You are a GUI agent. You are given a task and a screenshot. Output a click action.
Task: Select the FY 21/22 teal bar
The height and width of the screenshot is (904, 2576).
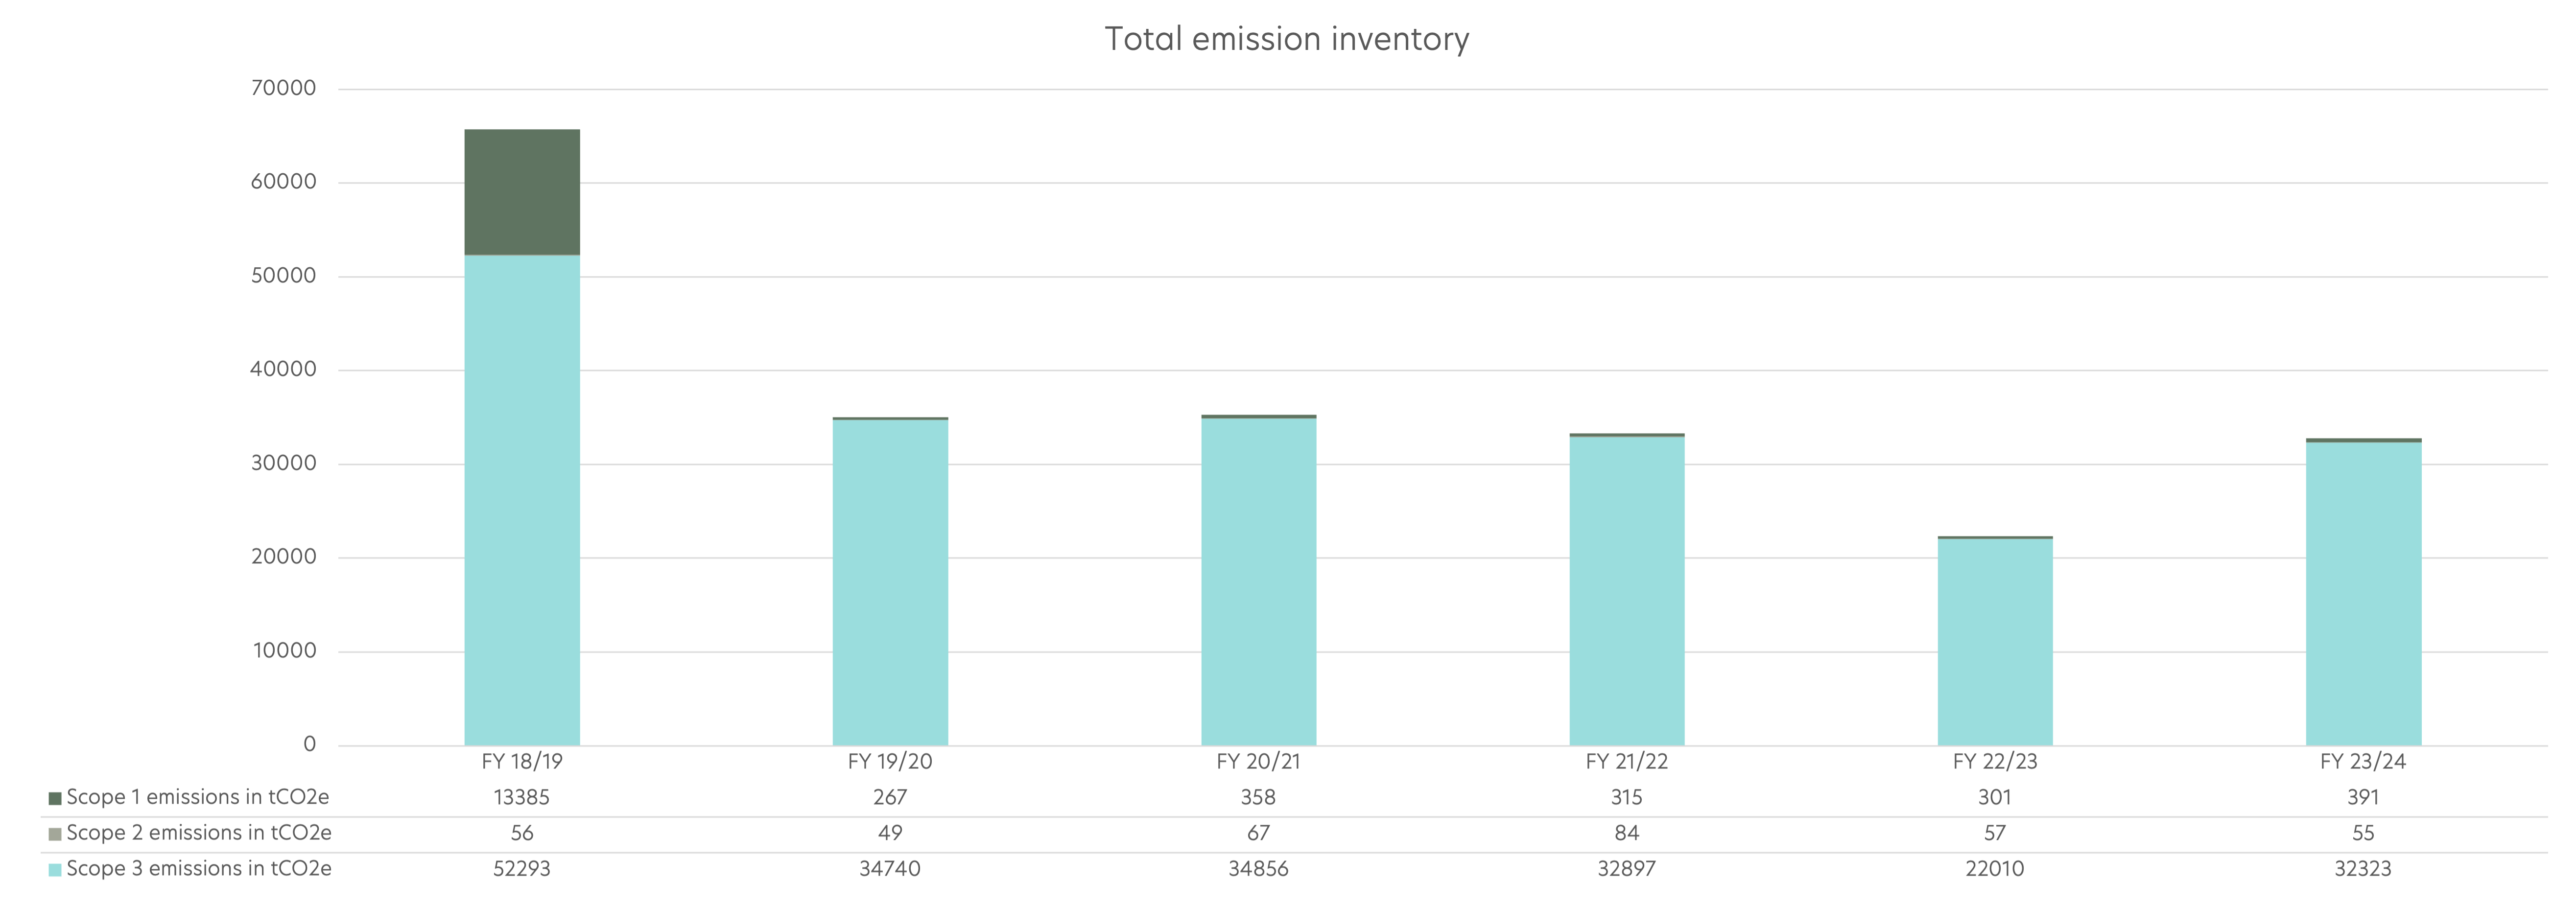(x=1626, y=590)
